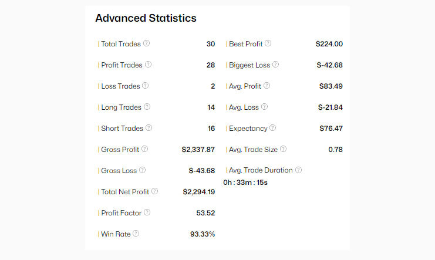
Task: Click the Profit Factor help icon
Action: pyautogui.click(x=147, y=212)
